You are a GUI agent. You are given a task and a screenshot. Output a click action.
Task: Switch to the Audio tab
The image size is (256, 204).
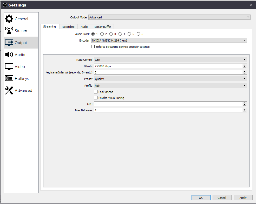click(x=84, y=27)
